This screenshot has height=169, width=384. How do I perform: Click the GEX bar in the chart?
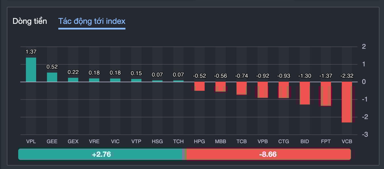pyautogui.click(x=73, y=80)
